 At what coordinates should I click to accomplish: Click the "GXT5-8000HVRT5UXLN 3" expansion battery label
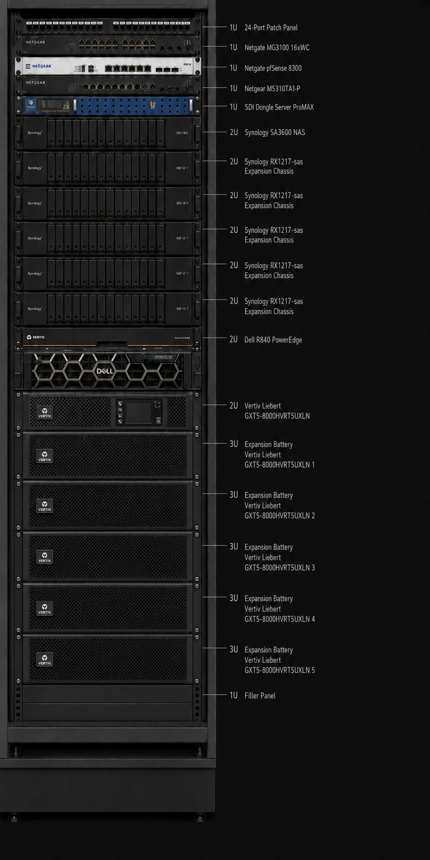[x=280, y=568]
